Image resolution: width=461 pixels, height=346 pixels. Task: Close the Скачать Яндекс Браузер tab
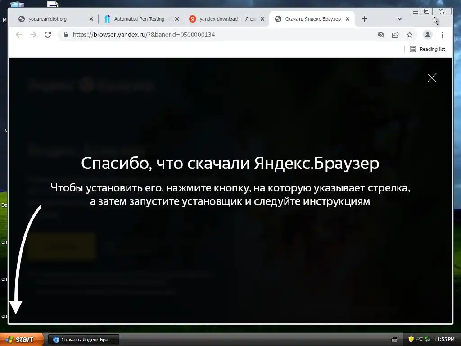[347, 19]
